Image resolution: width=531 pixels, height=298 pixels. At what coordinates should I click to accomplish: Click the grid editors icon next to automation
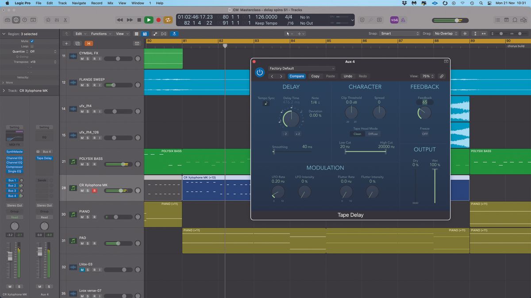pyautogui.click(x=136, y=34)
